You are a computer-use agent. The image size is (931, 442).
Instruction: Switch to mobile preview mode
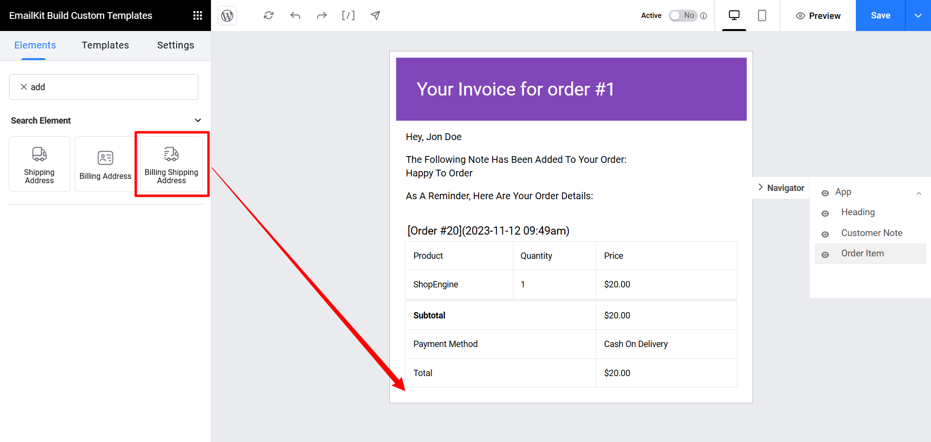tap(762, 16)
